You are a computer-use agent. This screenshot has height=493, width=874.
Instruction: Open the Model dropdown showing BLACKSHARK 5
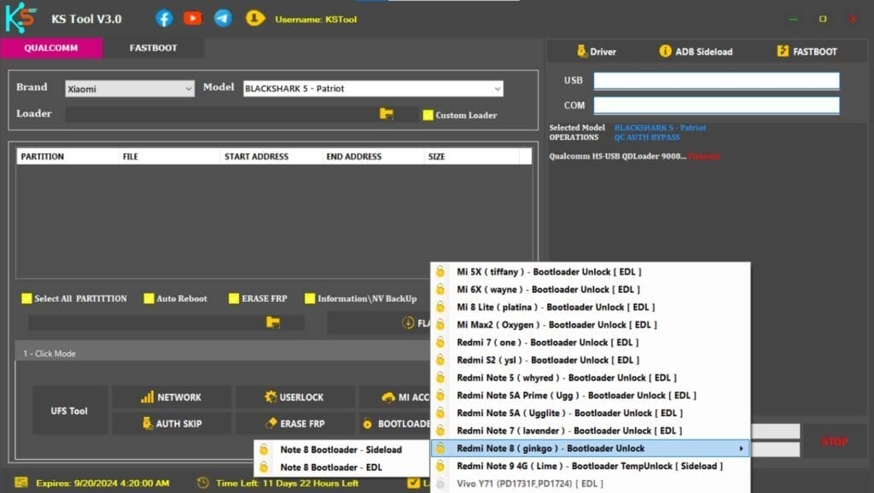371,88
